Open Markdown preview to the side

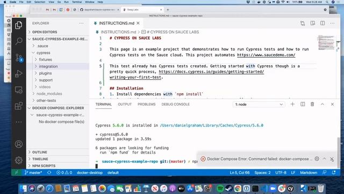313,23
